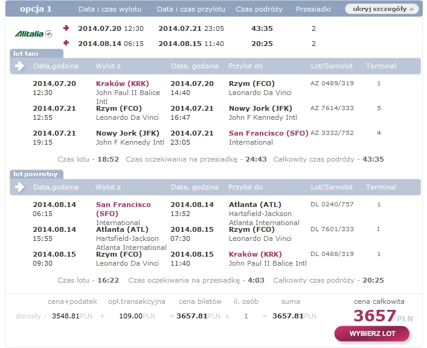The image size is (427, 348).
Task: Click Kraków (KRK) arrival in return flight
Action: [x=255, y=254]
